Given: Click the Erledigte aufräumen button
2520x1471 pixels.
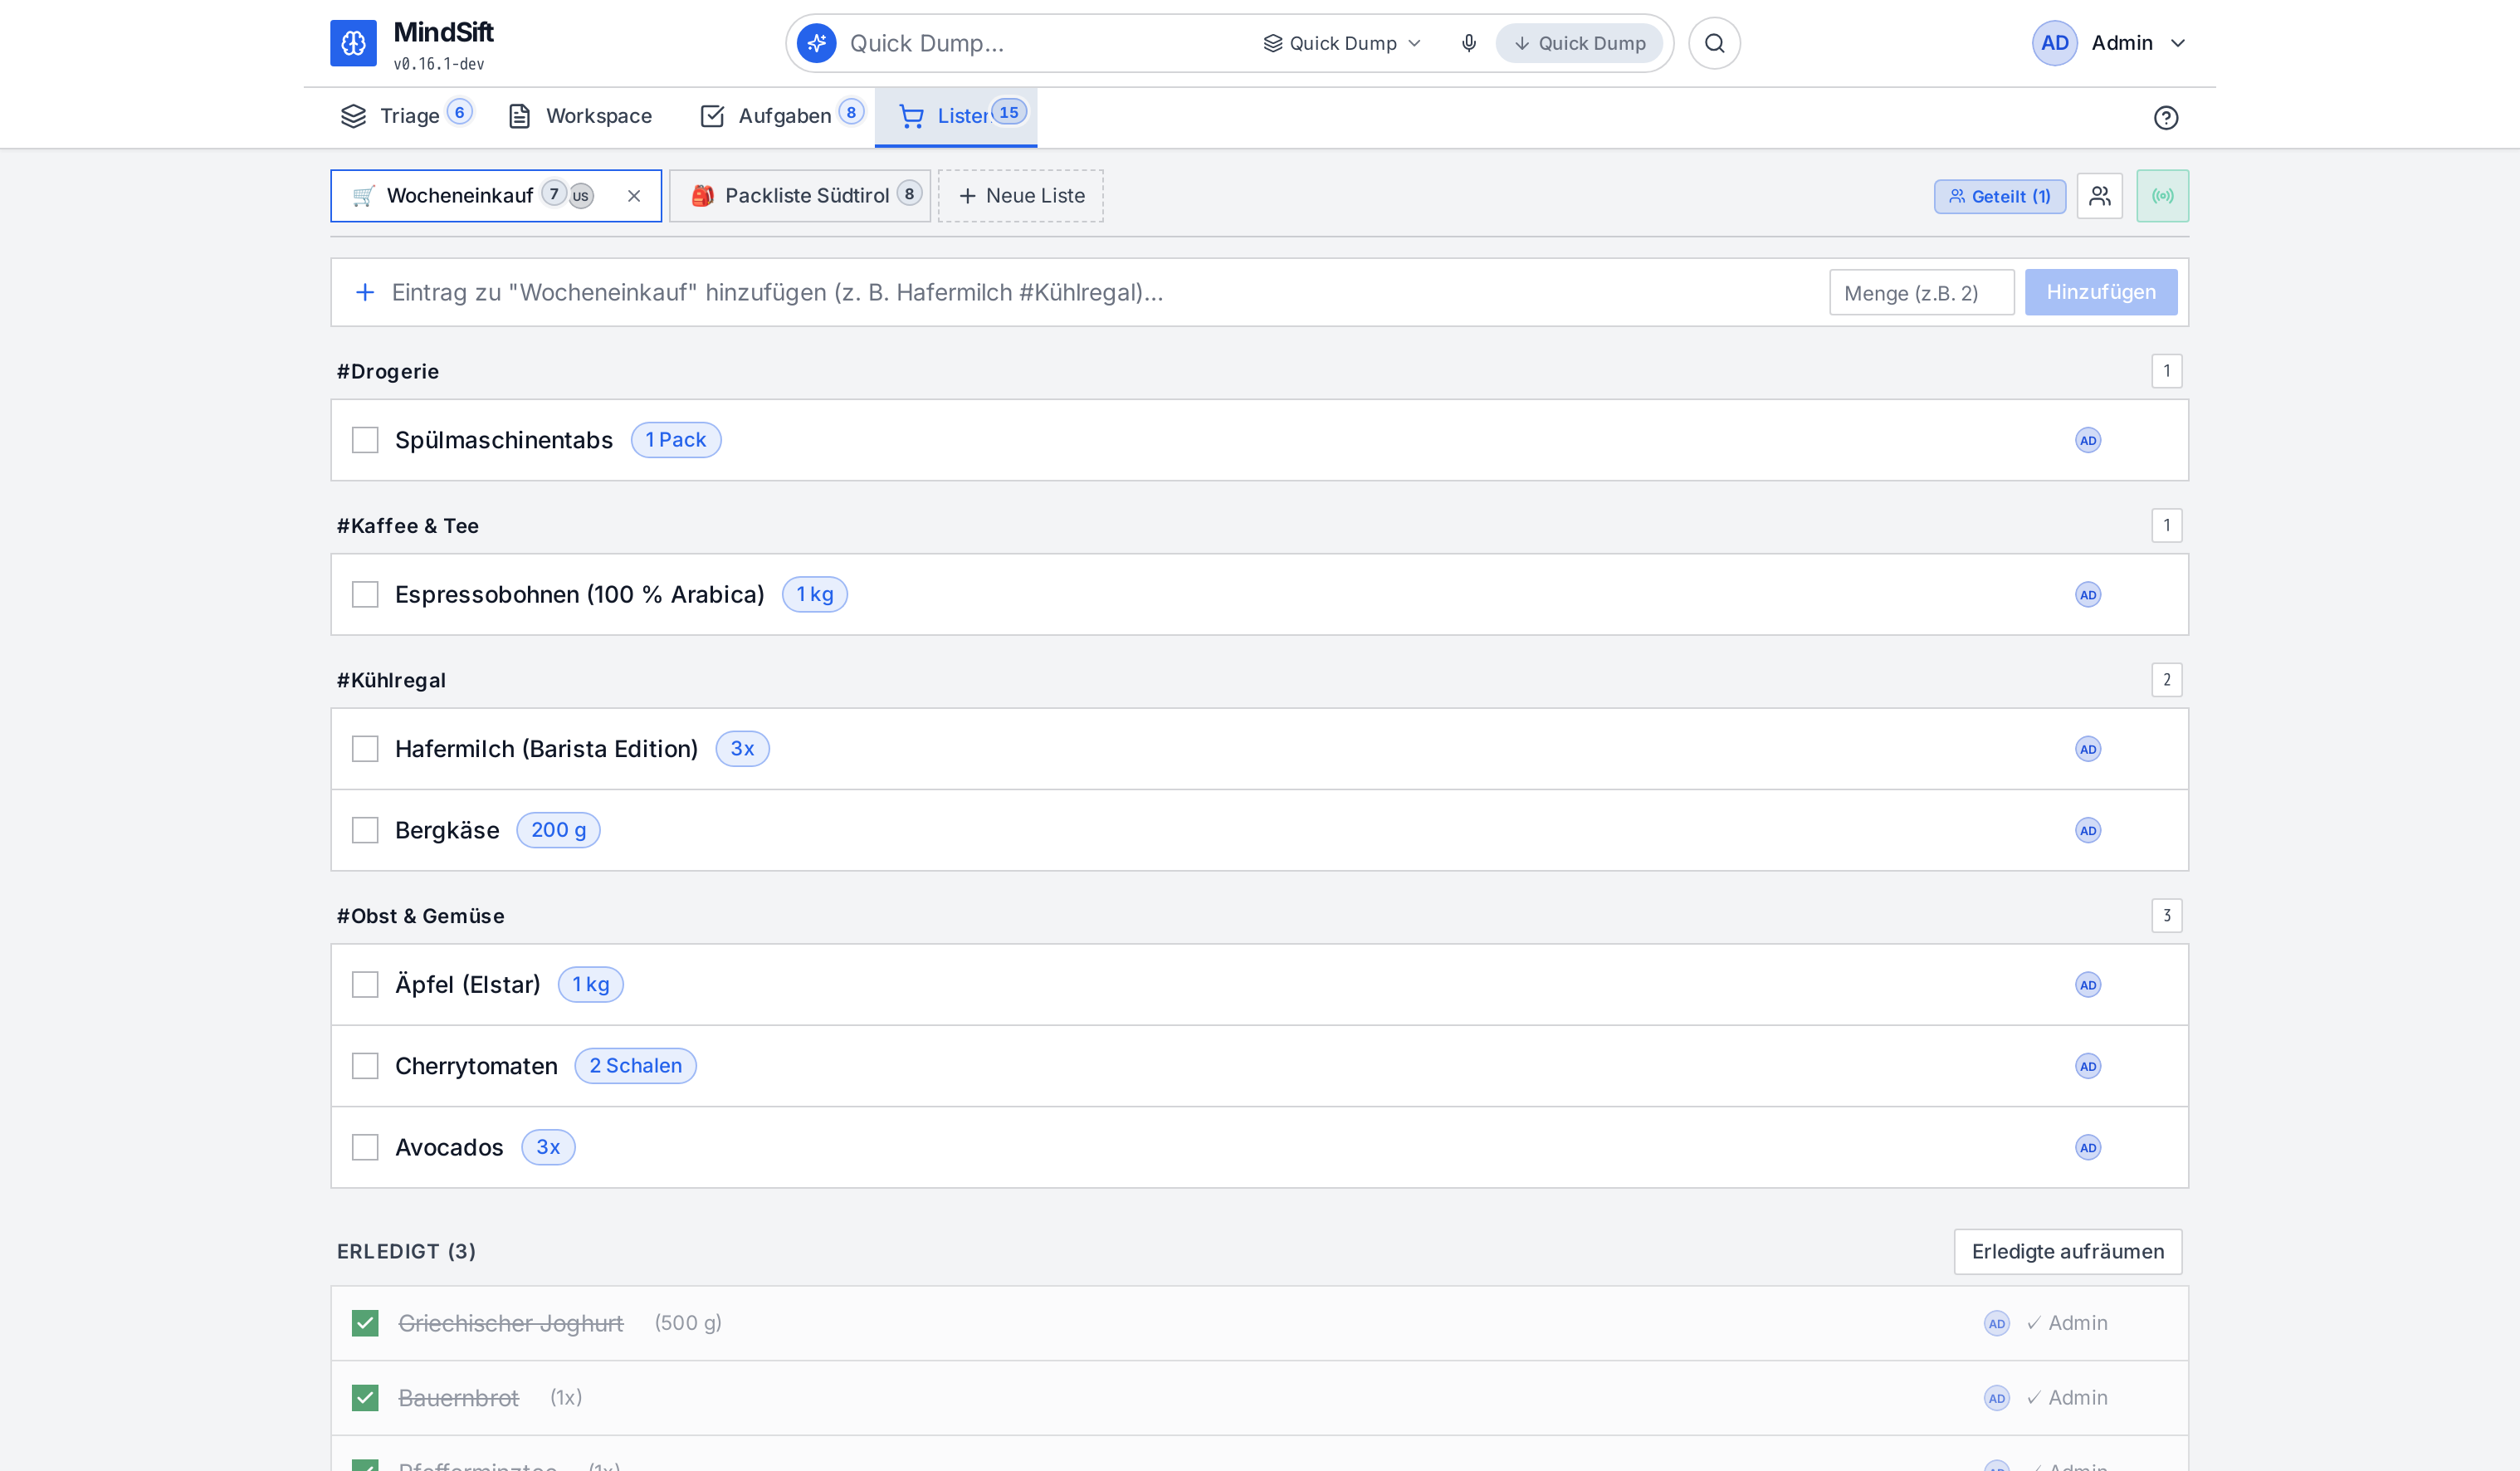Looking at the screenshot, I should coord(2067,1252).
